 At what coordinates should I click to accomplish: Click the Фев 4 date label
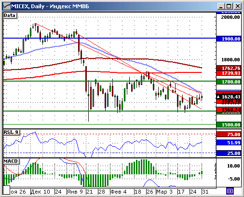tap(119, 192)
